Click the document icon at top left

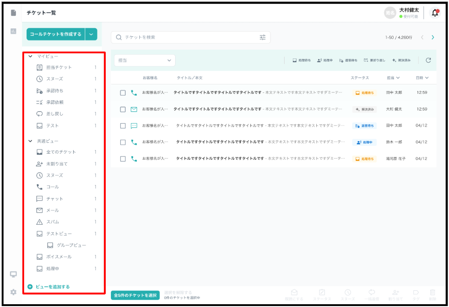(14, 13)
